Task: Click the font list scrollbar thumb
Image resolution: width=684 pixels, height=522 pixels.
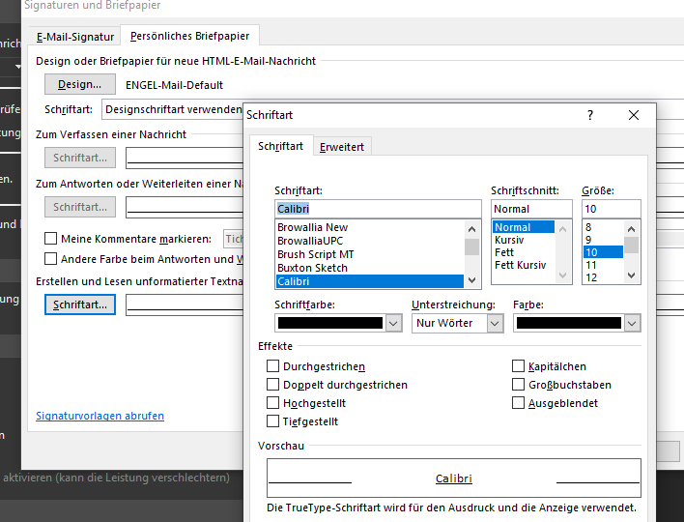Action: coord(471,247)
